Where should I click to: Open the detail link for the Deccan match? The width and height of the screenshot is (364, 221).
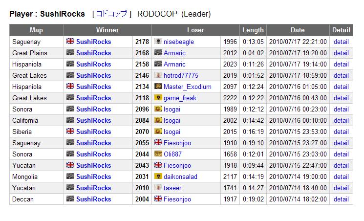[x=341, y=199]
